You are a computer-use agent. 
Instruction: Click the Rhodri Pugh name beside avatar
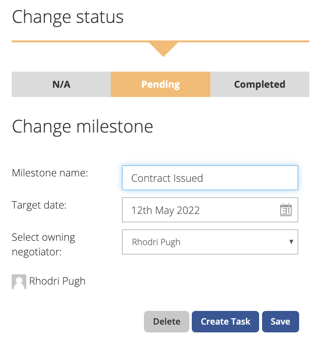(58, 281)
